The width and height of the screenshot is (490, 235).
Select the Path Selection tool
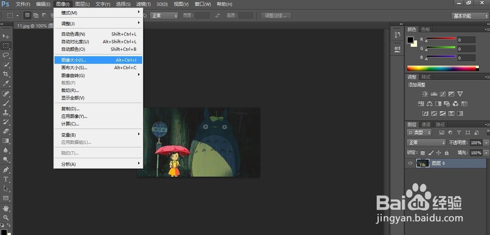pyautogui.click(x=5, y=188)
